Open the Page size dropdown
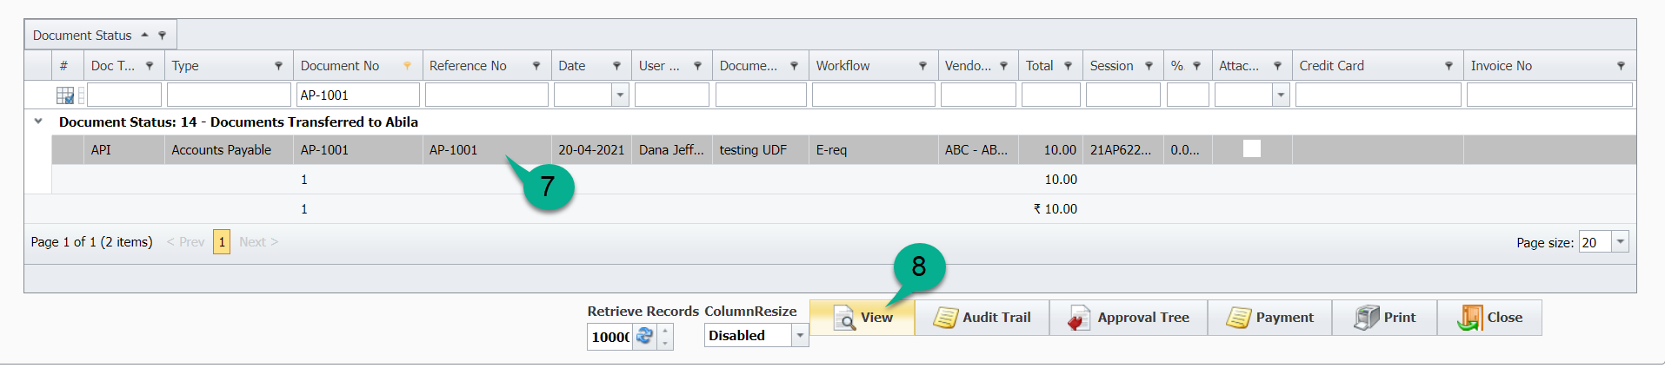This screenshot has width=1665, height=368. pos(1620,242)
